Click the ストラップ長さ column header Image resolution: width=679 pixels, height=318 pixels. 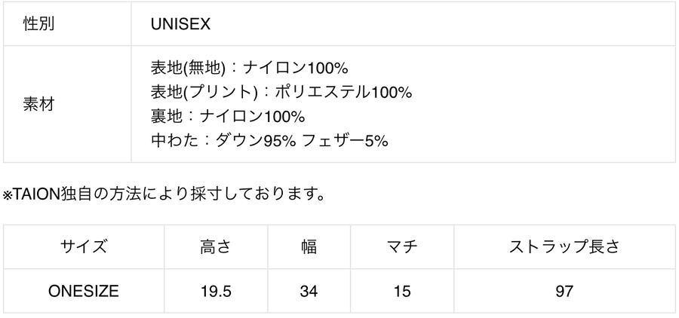point(565,246)
